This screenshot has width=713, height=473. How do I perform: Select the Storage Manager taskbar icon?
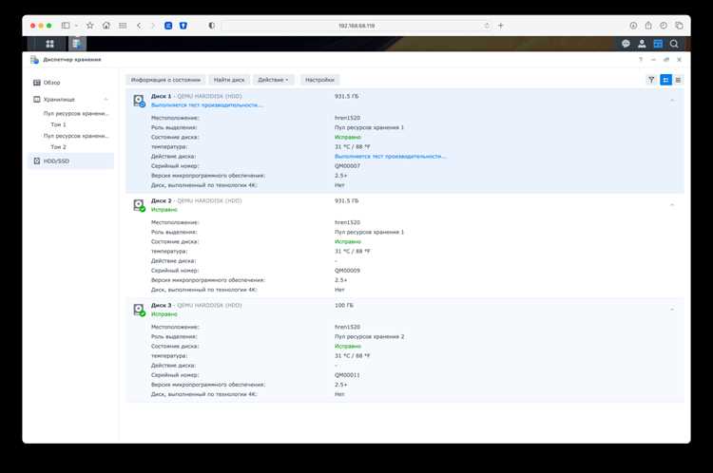(x=77, y=44)
